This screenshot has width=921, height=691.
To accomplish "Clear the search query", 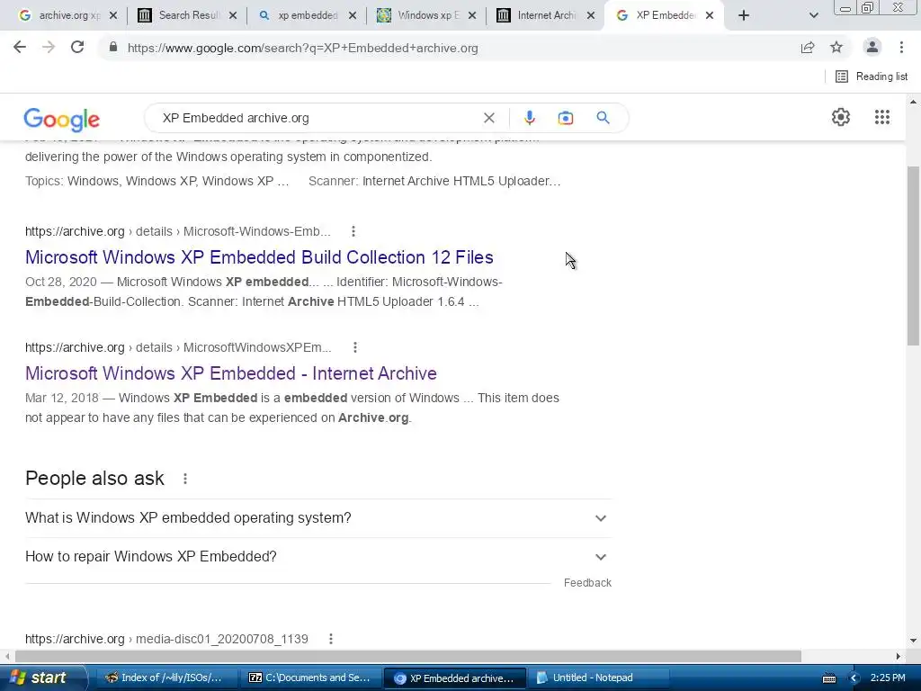I will [488, 118].
